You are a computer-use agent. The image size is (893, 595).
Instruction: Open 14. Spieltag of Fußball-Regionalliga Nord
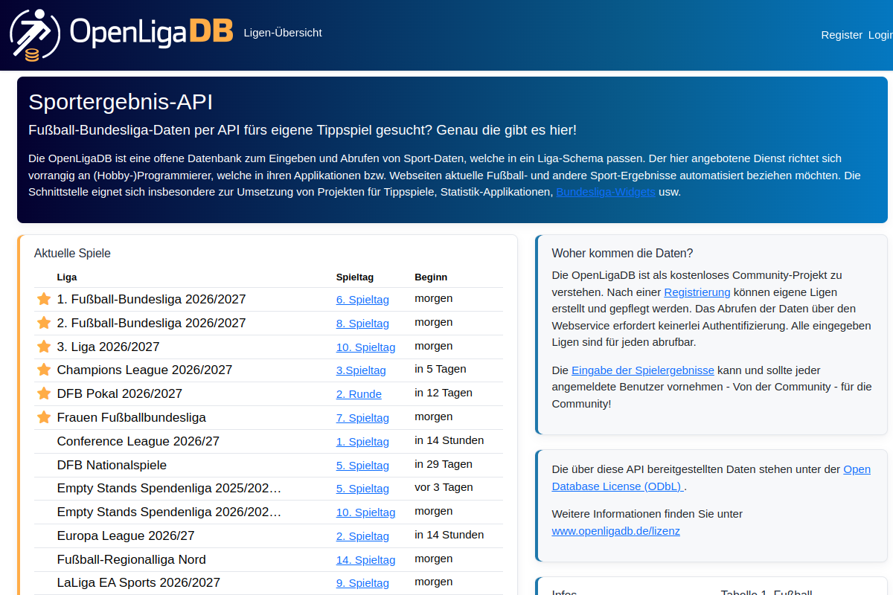(365, 560)
